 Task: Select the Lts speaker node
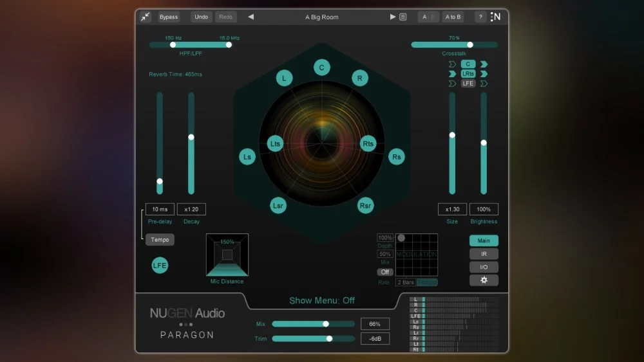[275, 143]
